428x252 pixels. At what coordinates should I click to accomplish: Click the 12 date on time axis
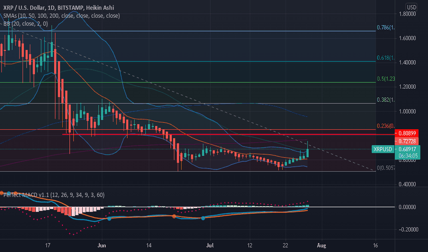point(249,246)
